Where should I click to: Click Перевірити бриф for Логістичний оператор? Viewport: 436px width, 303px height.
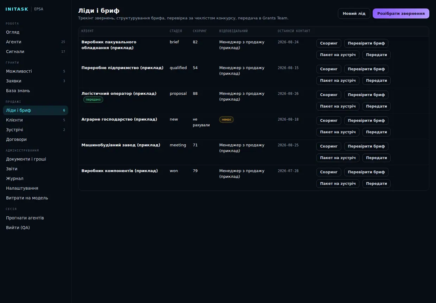click(x=366, y=95)
